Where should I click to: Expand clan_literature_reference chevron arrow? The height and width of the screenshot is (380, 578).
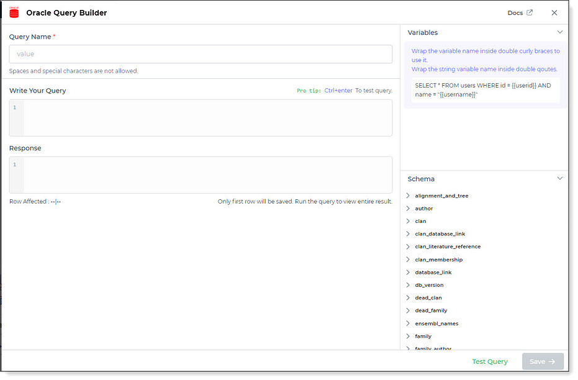point(408,247)
